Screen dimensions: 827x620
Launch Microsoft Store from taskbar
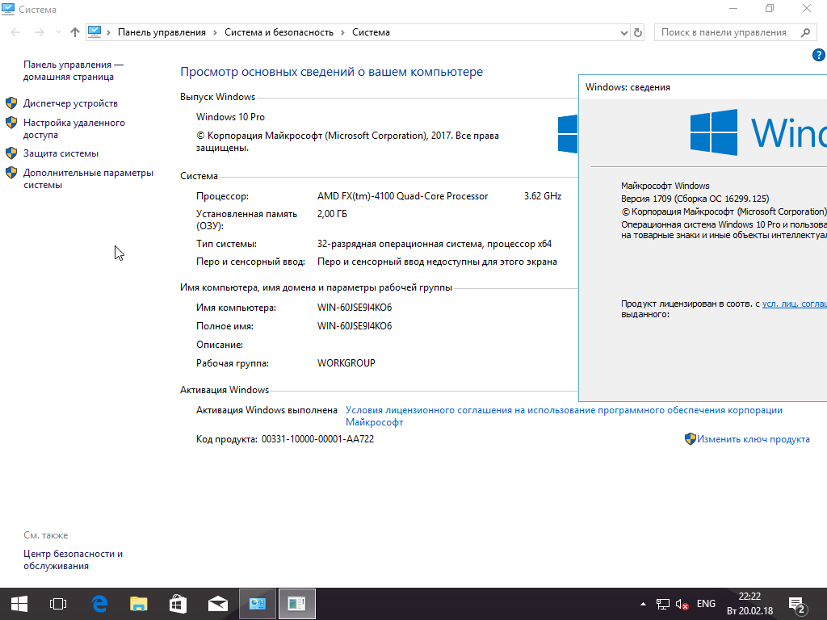[x=178, y=603]
